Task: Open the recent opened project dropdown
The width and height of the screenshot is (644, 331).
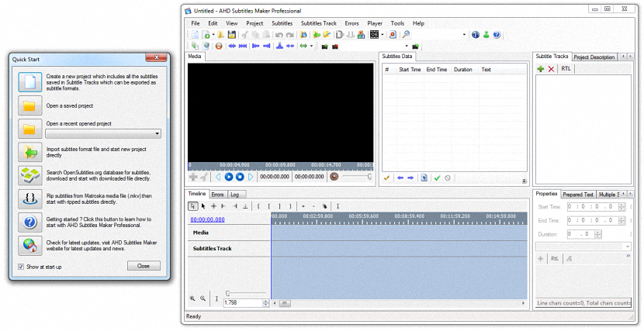Action: click(x=103, y=133)
